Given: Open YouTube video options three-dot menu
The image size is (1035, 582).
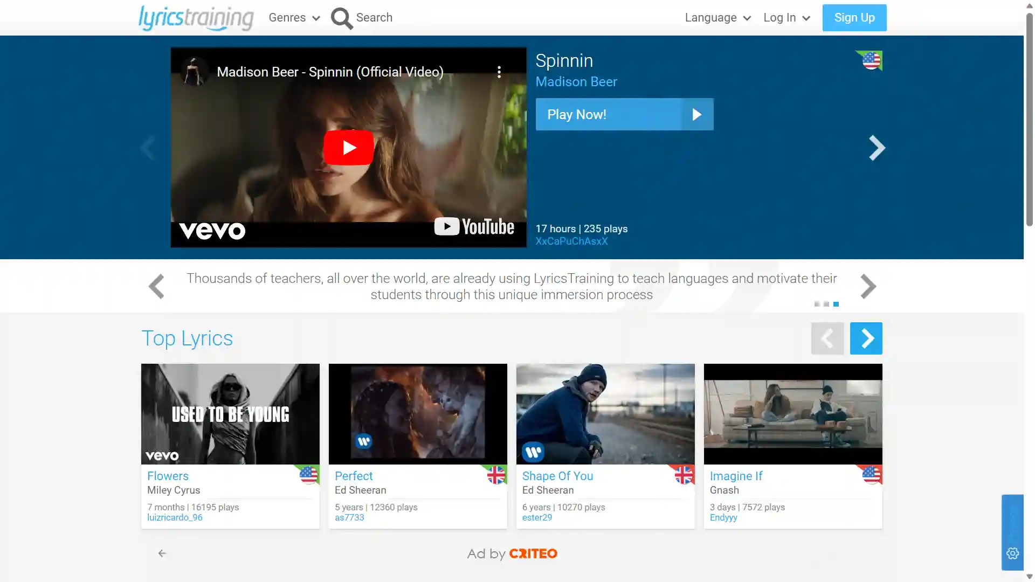Looking at the screenshot, I should point(499,72).
